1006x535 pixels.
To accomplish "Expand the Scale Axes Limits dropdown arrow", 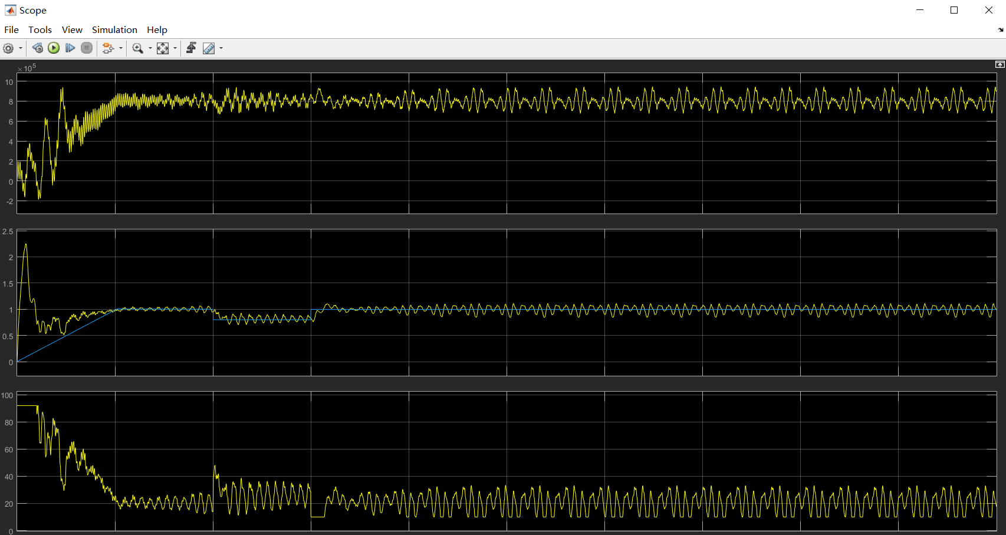I will 175,48.
